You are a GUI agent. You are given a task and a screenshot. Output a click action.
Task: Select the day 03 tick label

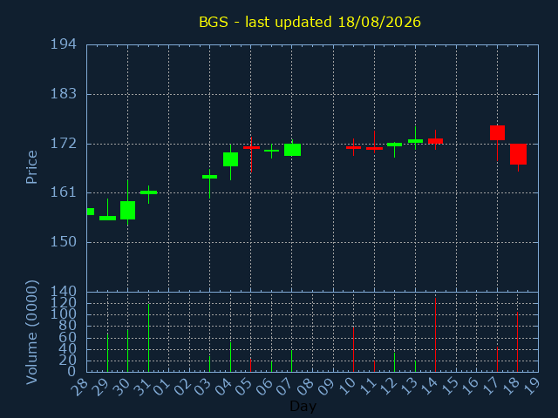click(205, 387)
